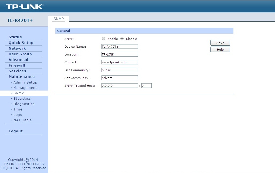Open the Management submenu item
Screen dimensions: 275x173
[25, 88]
